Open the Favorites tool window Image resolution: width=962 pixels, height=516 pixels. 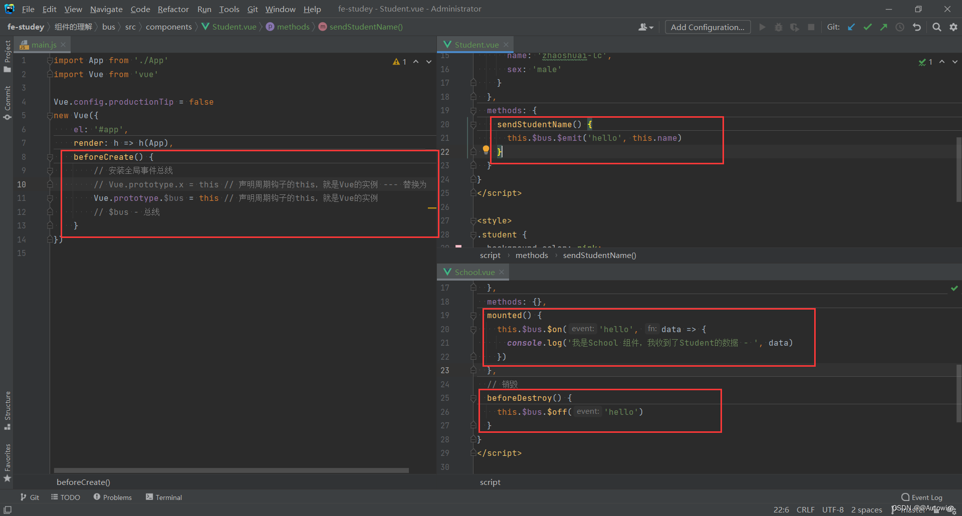click(7, 462)
